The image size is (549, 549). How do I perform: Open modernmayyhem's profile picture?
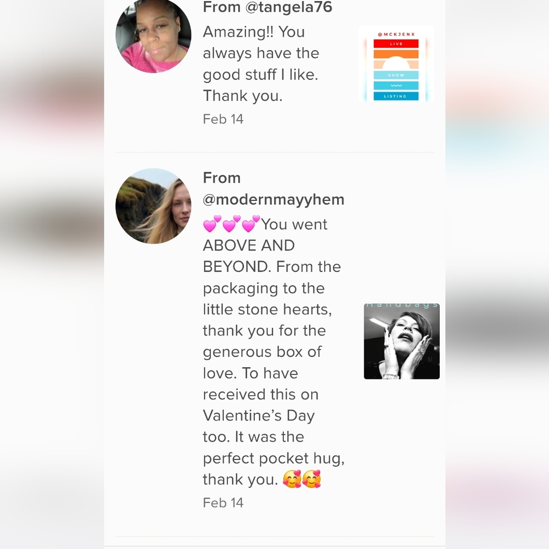tap(153, 206)
